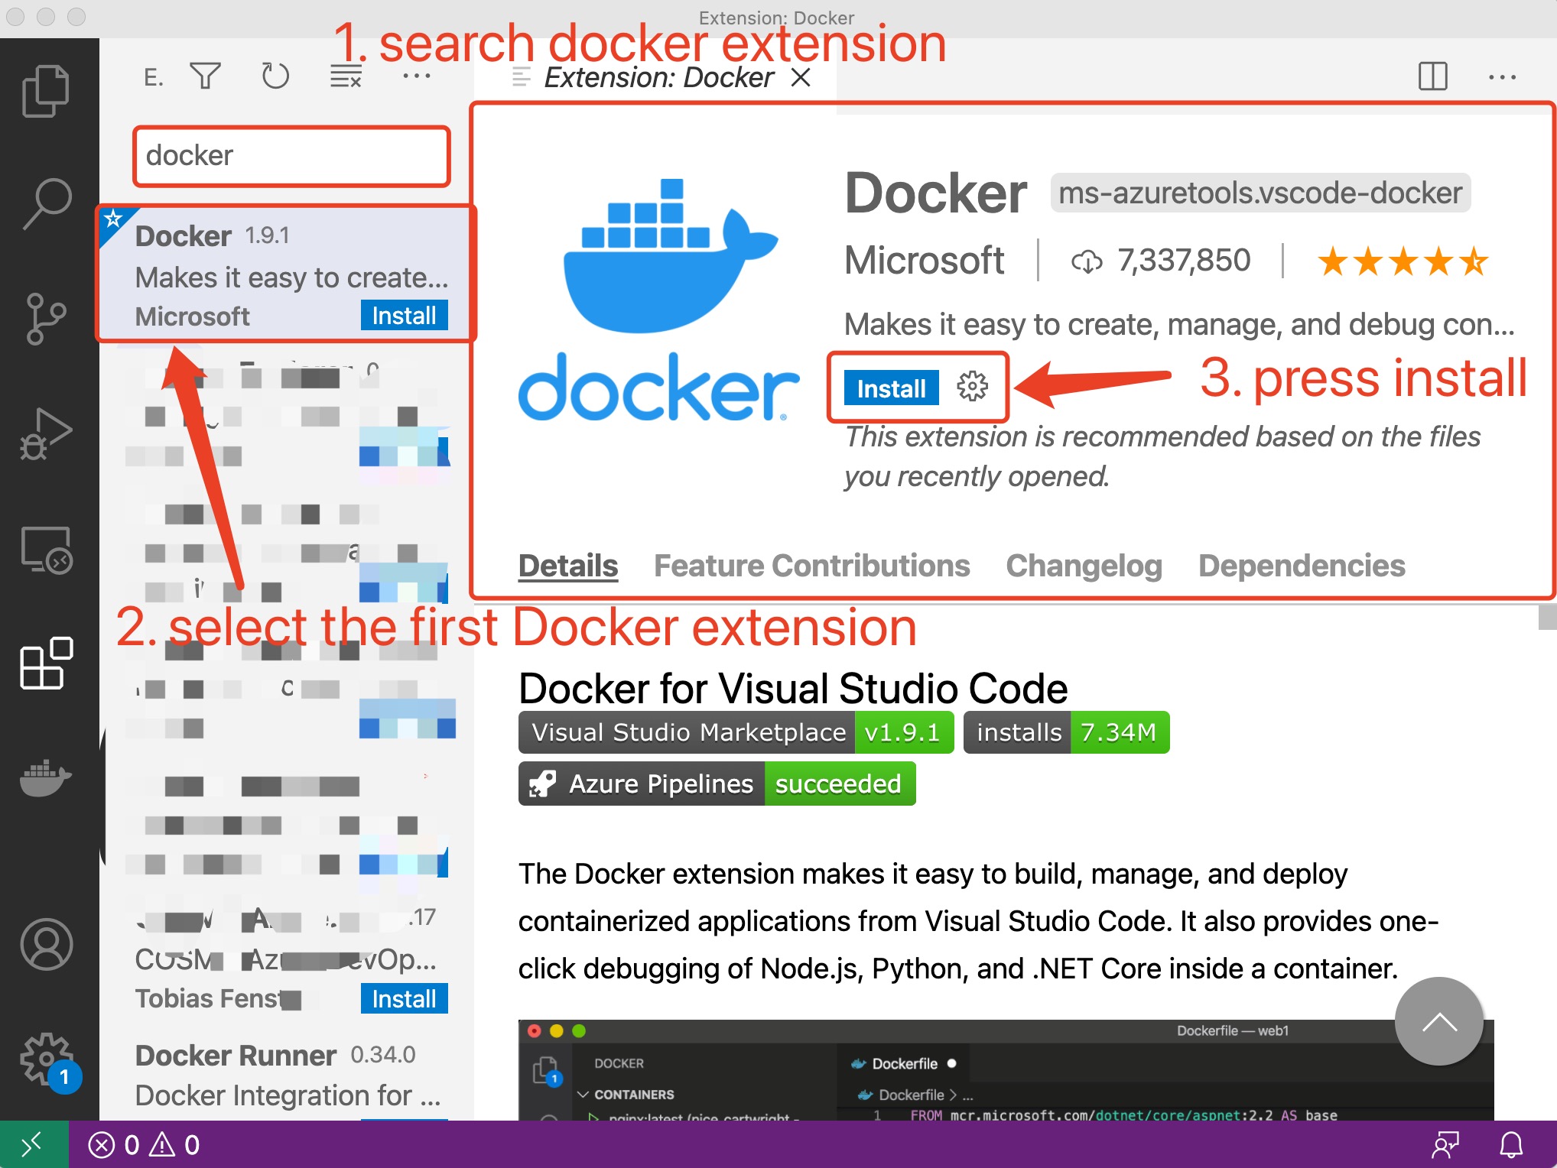Click the Azure Pipelines succeeded badge
The image size is (1557, 1168).
[717, 784]
